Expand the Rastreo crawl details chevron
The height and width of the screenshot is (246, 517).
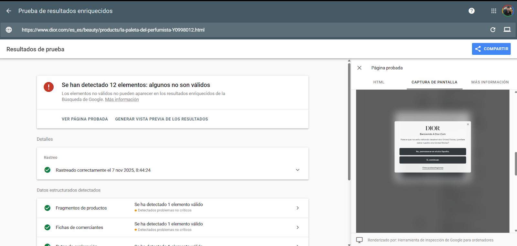point(298,170)
